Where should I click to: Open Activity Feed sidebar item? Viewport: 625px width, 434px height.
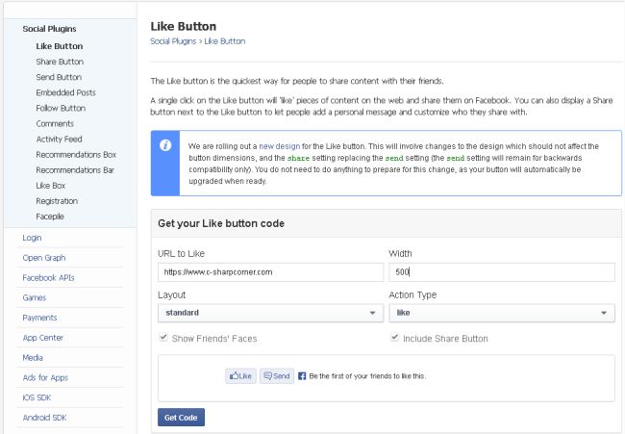tap(59, 140)
